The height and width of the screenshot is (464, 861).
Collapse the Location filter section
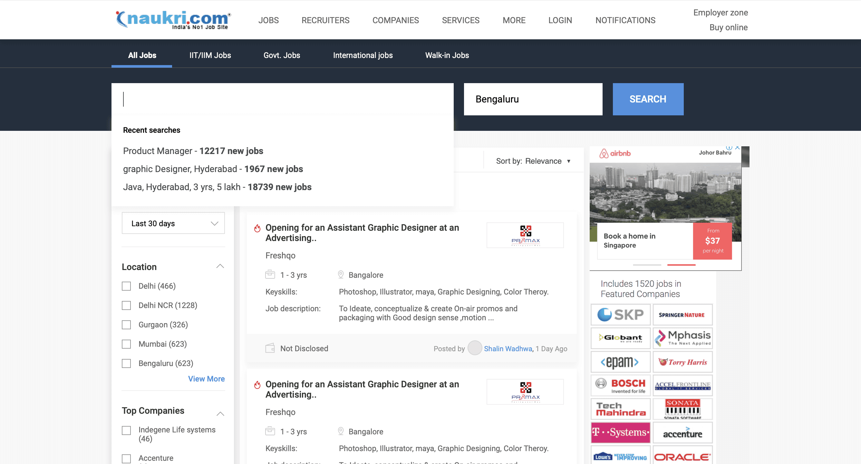coord(220,266)
